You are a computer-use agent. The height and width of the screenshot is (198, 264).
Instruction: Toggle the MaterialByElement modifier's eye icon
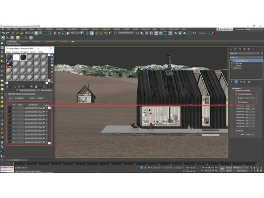click(232, 61)
